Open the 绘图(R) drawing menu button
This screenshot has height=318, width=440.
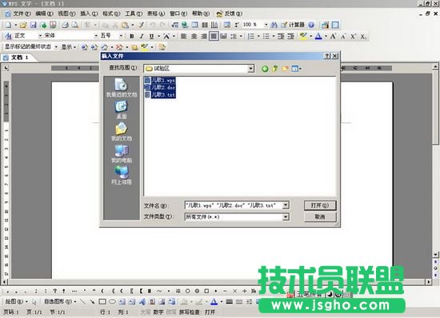pyautogui.click(x=17, y=301)
